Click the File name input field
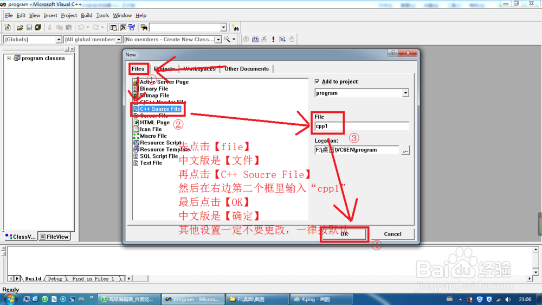This screenshot has height=305, width=542. pos(362,126)
